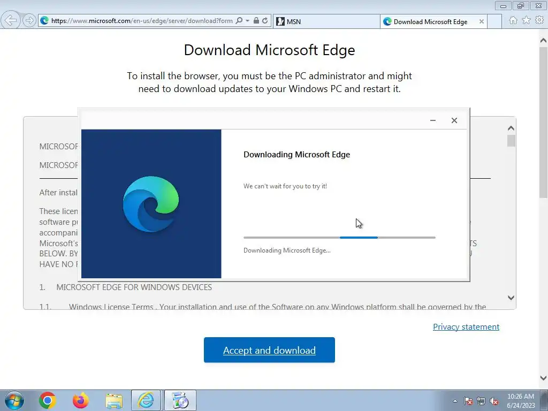The width and height of the screenshot is (548, 411).
Task: Launch Firefox from the taskbar
Action: point(81,400)
